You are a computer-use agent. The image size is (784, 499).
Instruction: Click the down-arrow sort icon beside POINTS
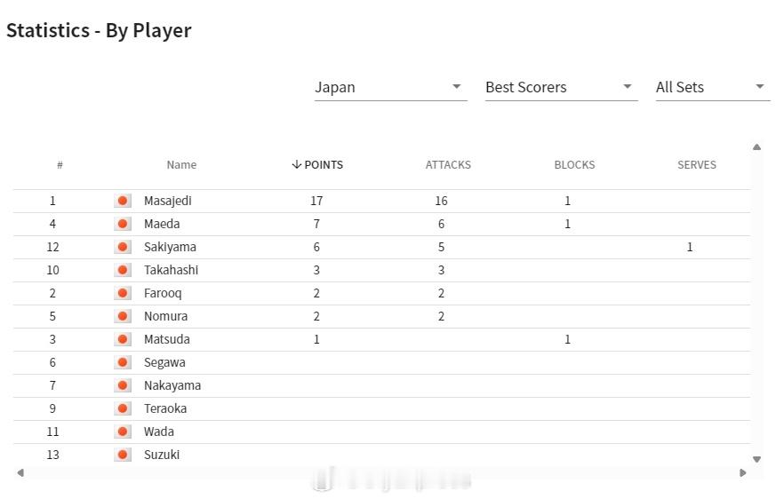[297, 164]
